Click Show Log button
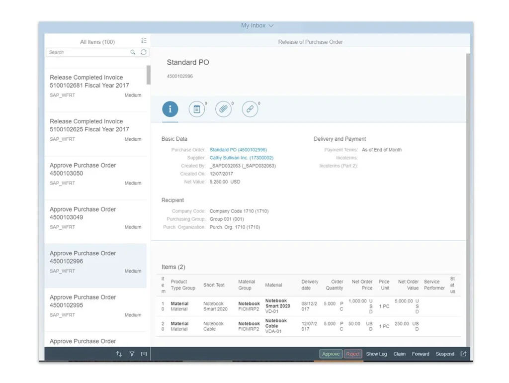 (x=377, y=354)
